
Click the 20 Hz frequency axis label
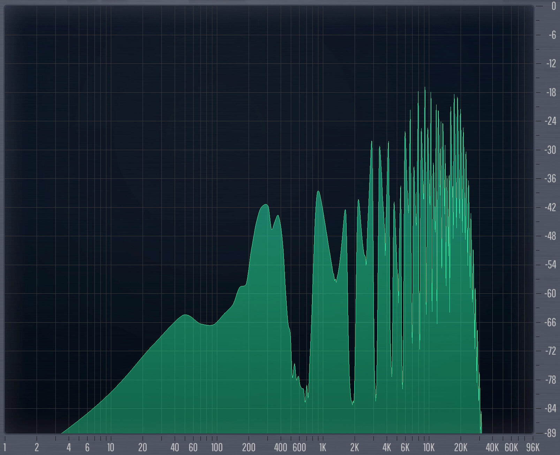click(142, 447)
